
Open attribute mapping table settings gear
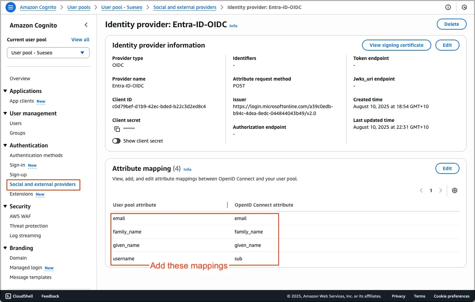(455, 190)
